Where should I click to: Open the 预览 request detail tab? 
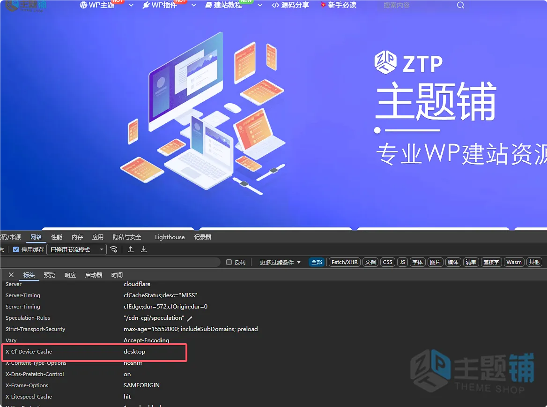click(50, 275)
